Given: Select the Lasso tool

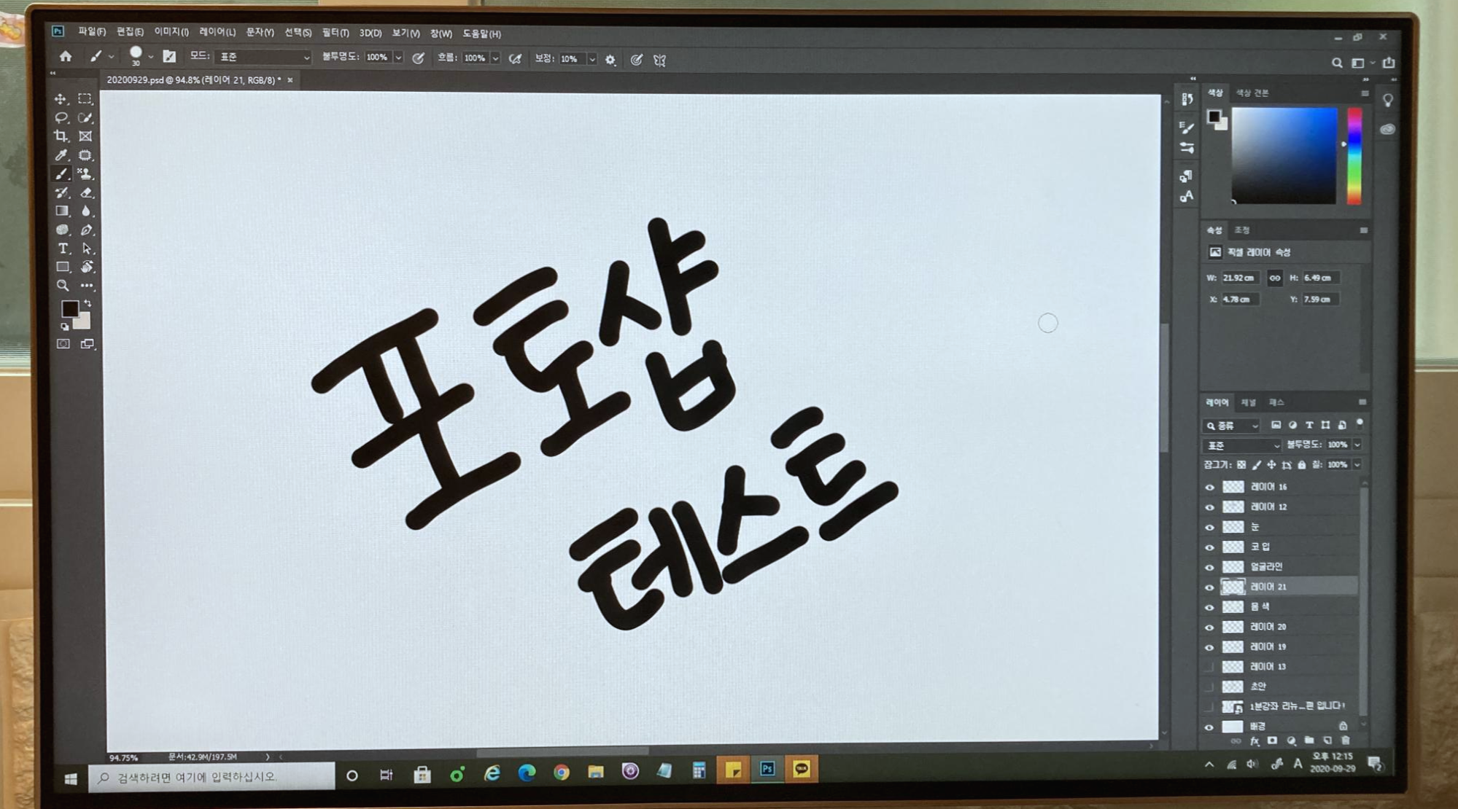Looking at the screenshot, I should [x=61, y=117].
